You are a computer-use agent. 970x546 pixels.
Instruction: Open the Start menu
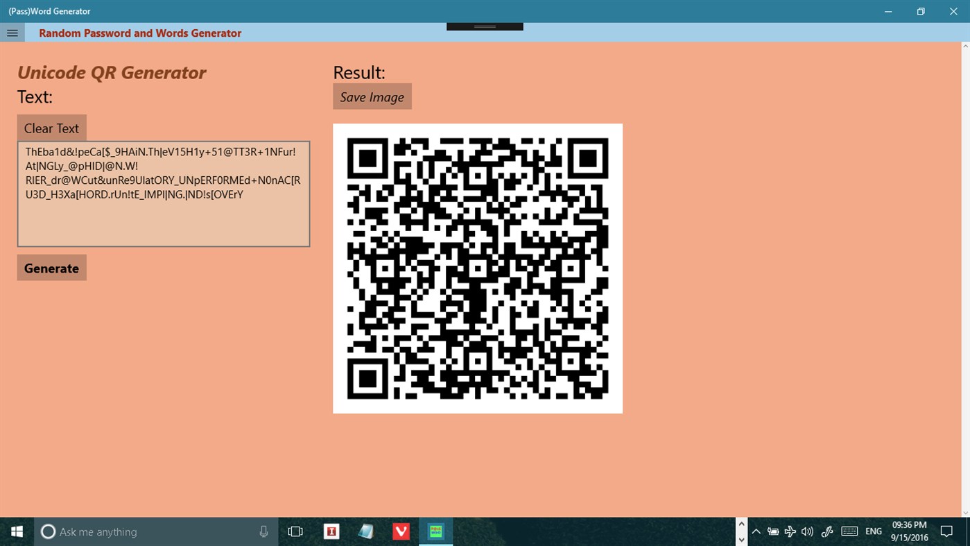16,531
